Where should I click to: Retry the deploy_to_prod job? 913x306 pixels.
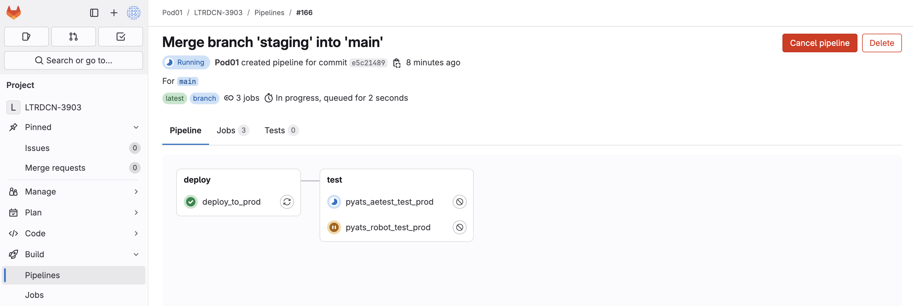click(287, 202)
